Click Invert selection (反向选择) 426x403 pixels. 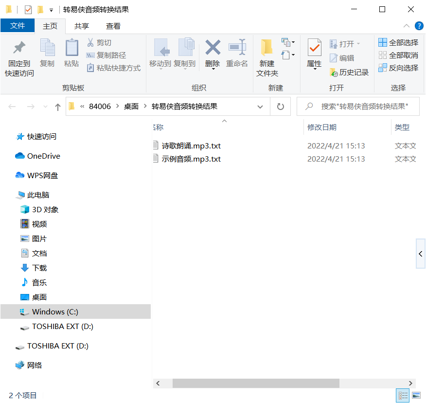coord(398,68)
